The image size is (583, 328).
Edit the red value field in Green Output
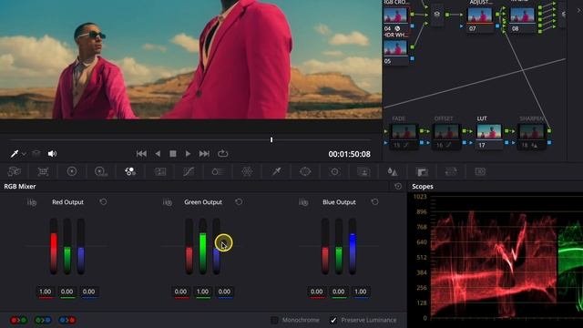[x=180, y=292]
